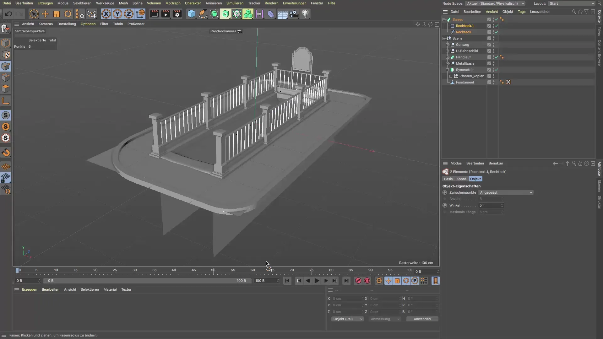Toggle Handlauf enabled green checkmark
The height and width of the screenshot is (339, 603).
click(497, 57)
